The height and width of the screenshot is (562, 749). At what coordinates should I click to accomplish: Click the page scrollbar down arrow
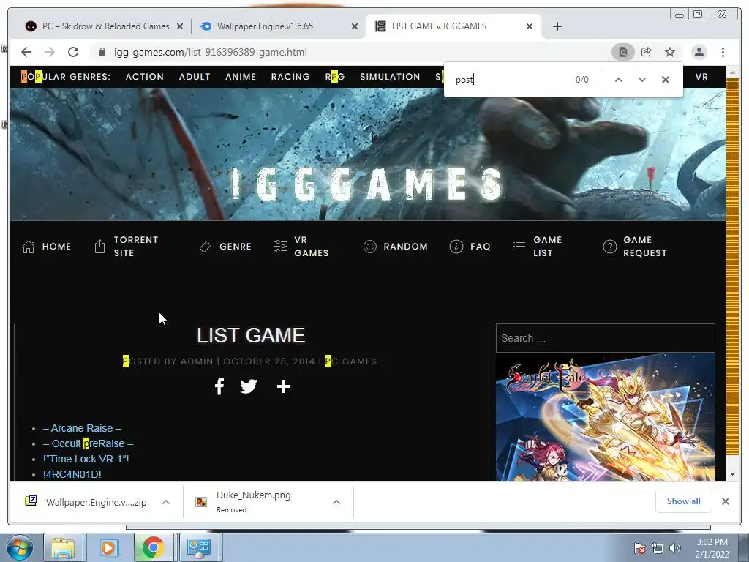[x=732, y=474]
